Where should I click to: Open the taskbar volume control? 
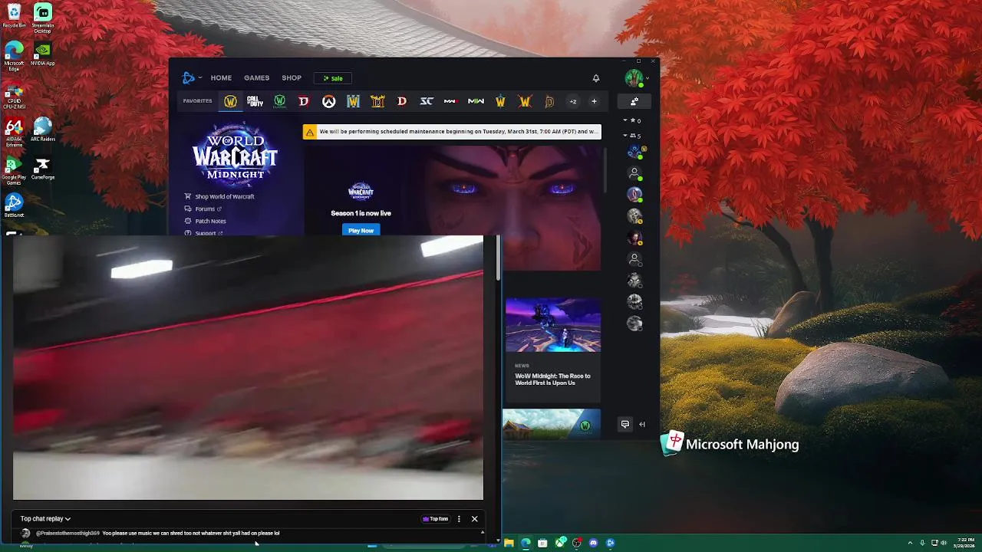pyautogui.click(x=943, y=543)
